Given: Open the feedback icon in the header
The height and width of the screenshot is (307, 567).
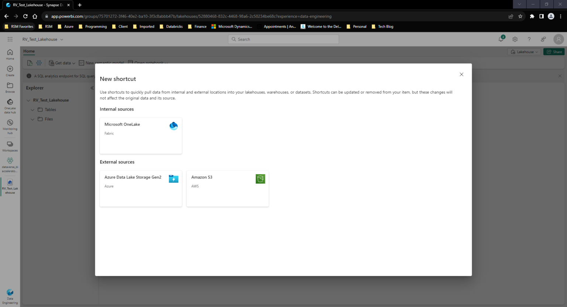Looking at the screenshot, I should pyautogui.click(x=543, y=39).
